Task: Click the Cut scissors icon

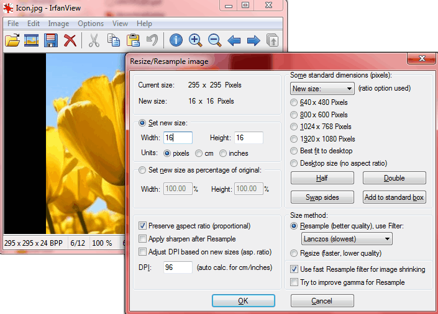Action: (x=94, y=41)
